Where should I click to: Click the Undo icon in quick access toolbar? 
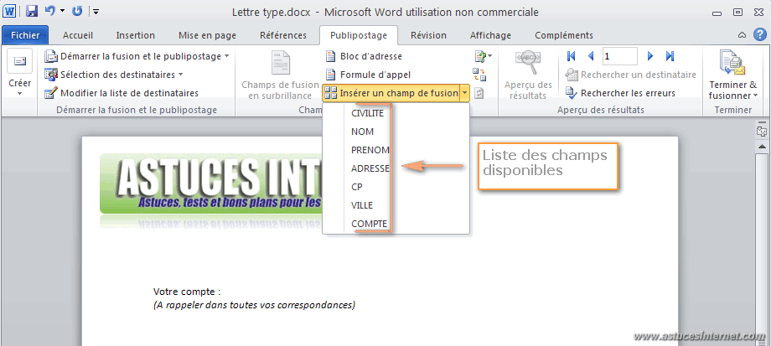click(x=50, y=11)
